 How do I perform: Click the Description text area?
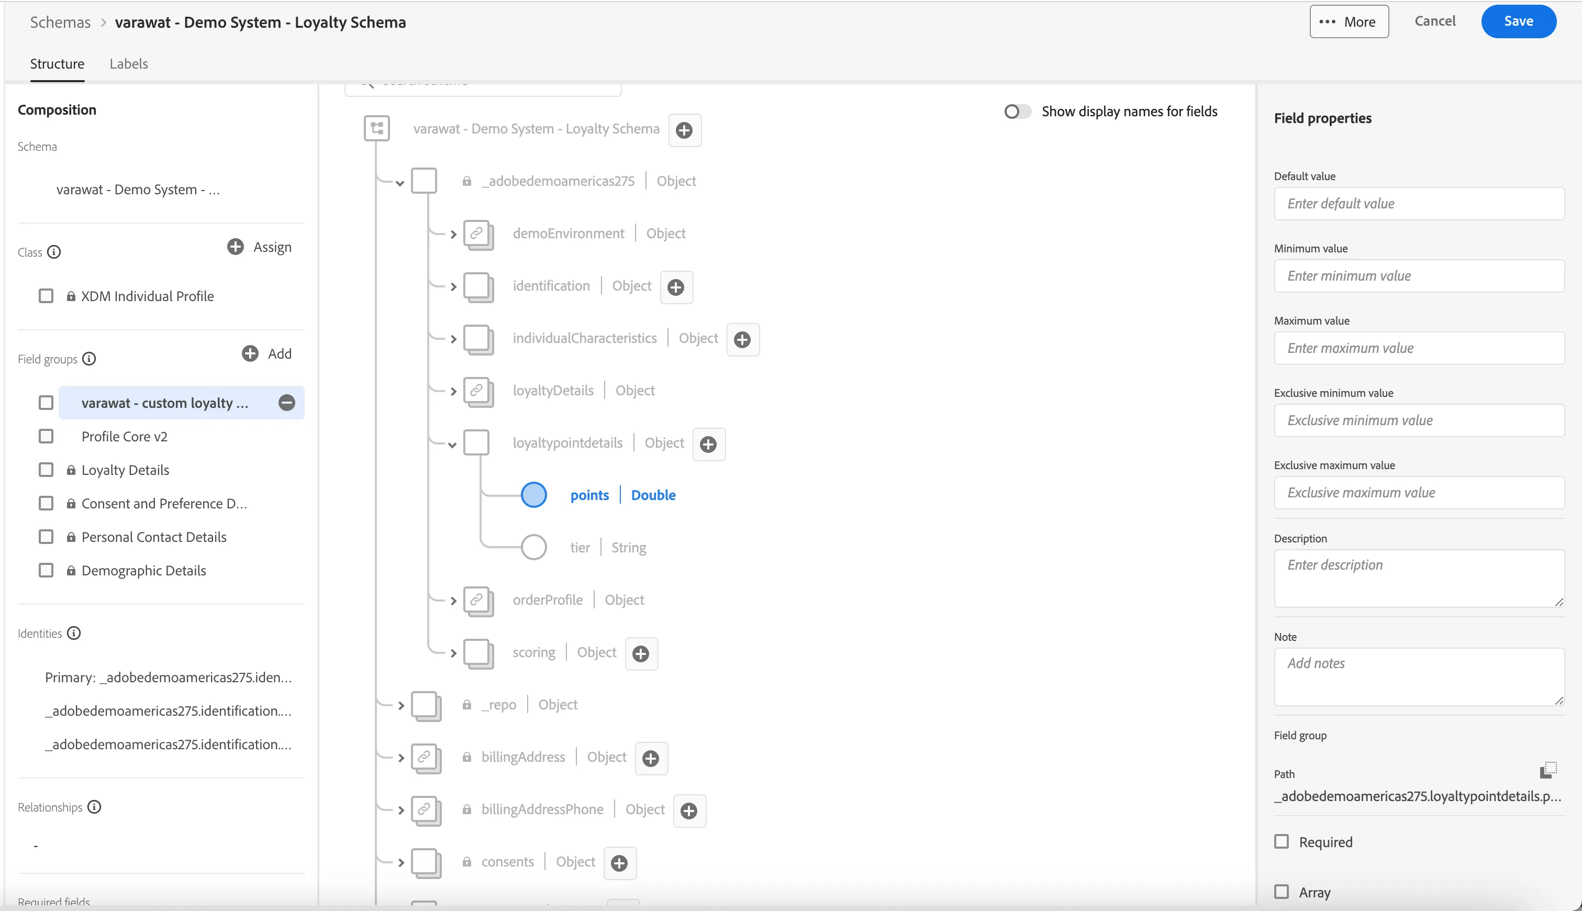[1419, 578]
